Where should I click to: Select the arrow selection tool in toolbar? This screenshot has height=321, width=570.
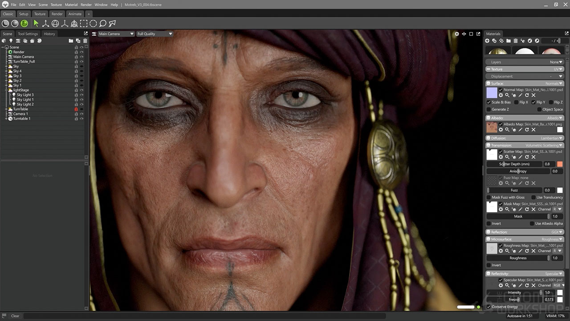[x=36, y=24]
